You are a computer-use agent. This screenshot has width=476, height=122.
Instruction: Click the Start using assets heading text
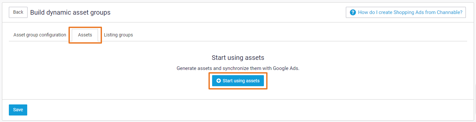pos(238,58)
